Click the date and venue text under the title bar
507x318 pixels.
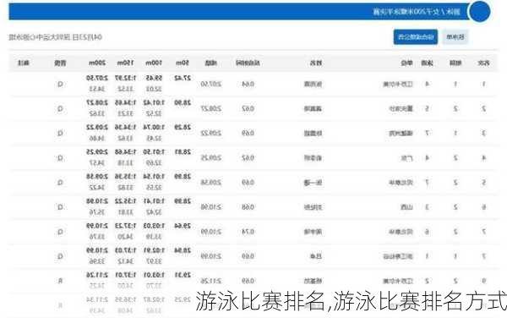55,37
